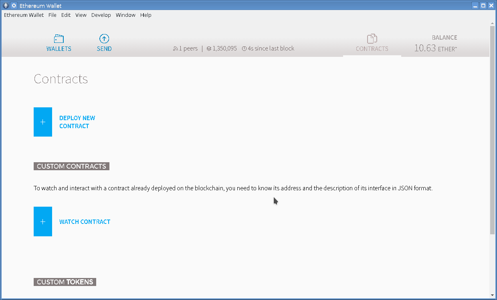Open the Ethereum Wallet menu
This screenshot has width=497, height=300.
[x=24, y=15]
